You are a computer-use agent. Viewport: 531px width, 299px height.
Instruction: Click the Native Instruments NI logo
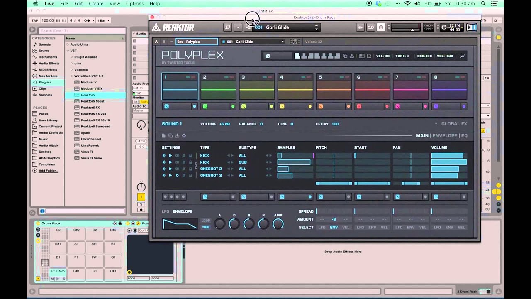point(471,27)
